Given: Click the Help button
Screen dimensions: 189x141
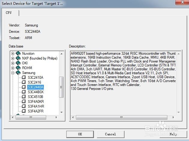Looking at the screenshot, I should coord(173,134).
